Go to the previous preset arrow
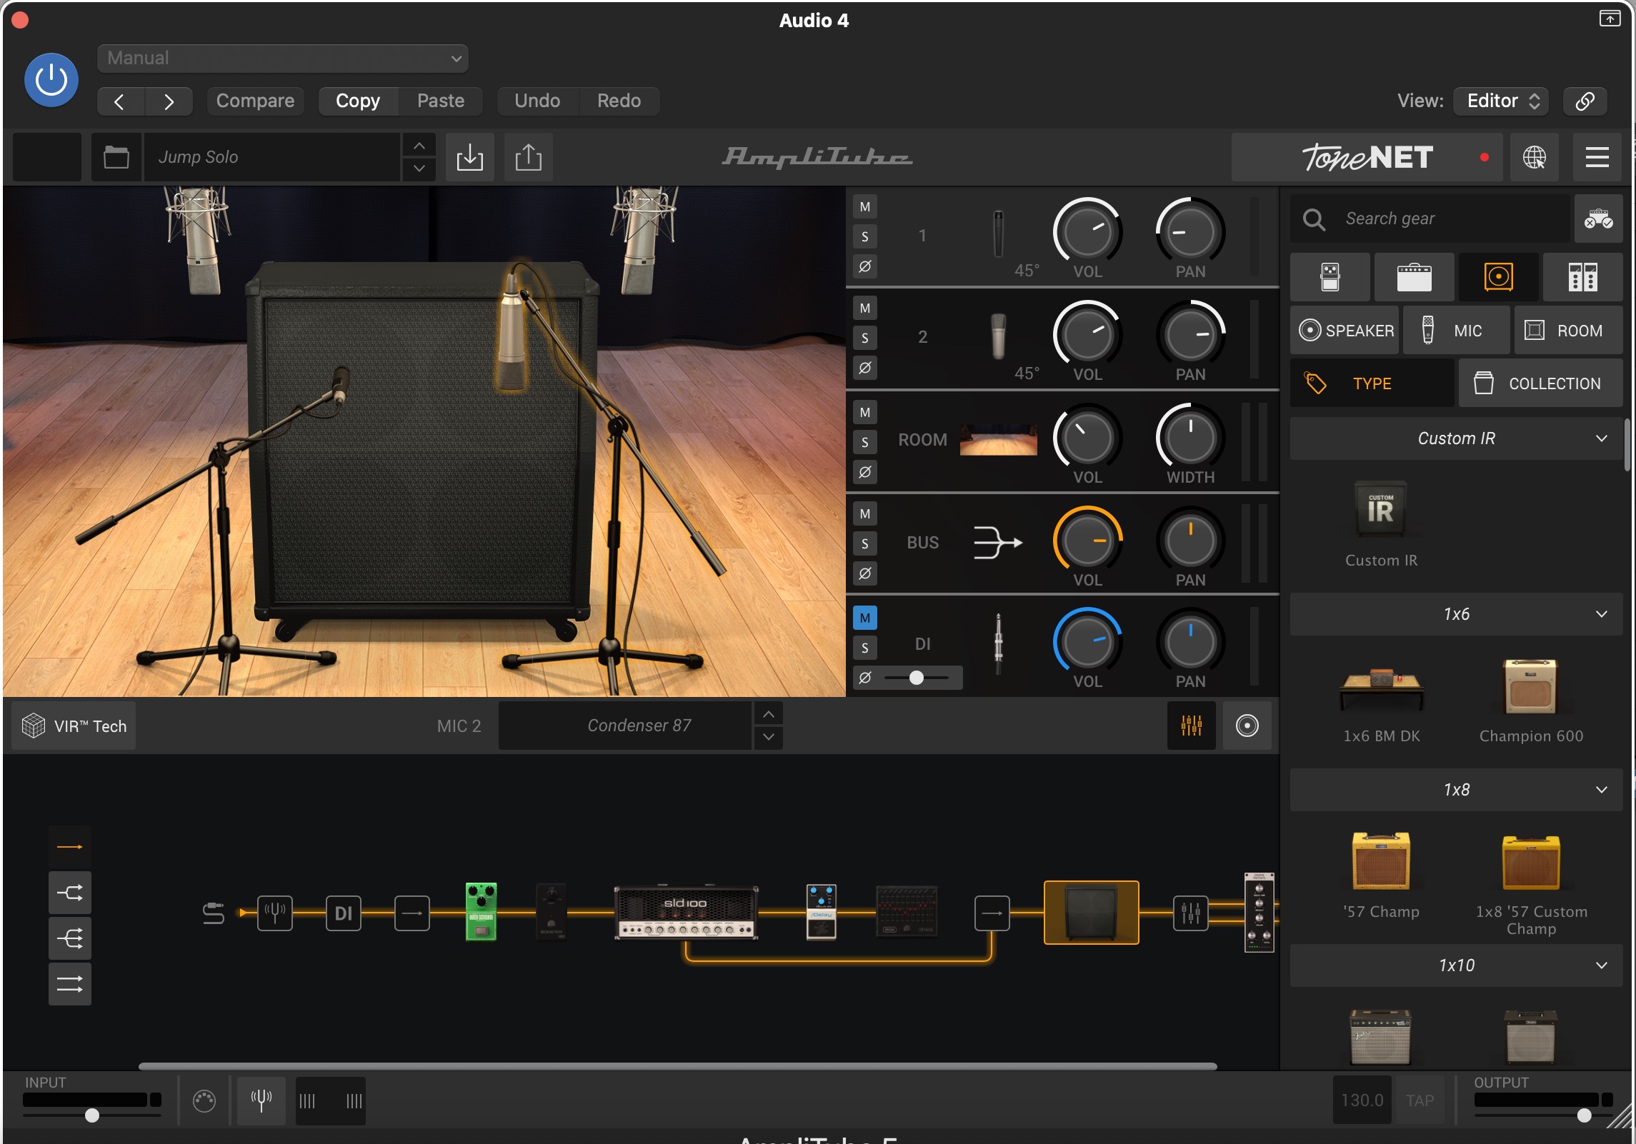This screenshot has height=1144, width=1636. pos(120,101)
